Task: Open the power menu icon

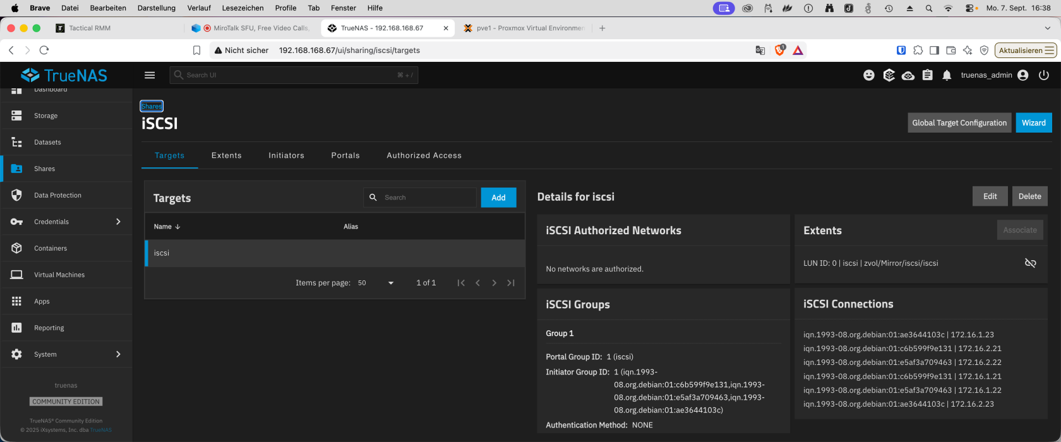Action: 1044,75
